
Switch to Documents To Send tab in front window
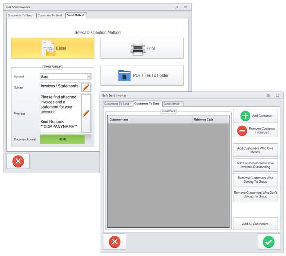coord(116,104)
